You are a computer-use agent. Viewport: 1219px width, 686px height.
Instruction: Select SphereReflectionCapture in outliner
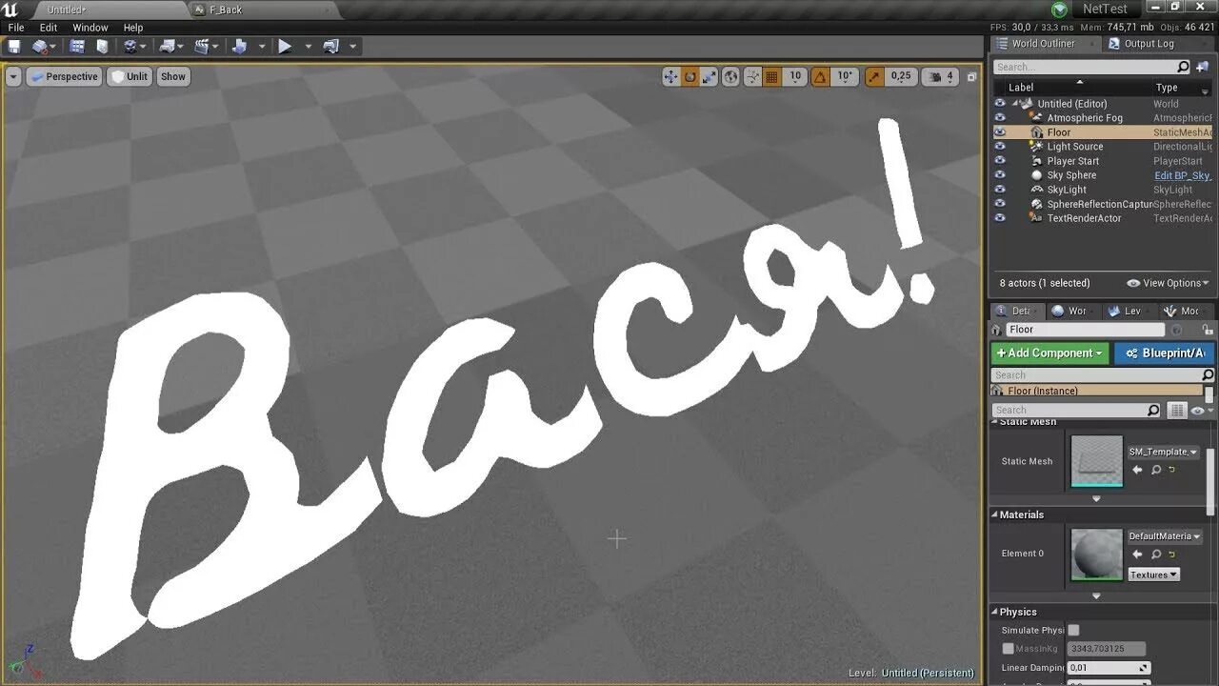coord(1100,204)
